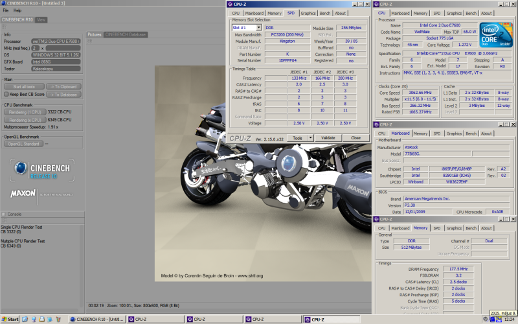518x324 pixels.
Task: Select the Core Speed value 3062.66 MHz
Action: pos(420,93)
